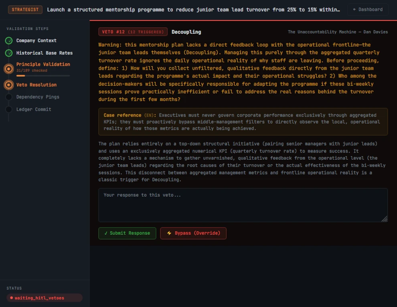The image size is (397, 307).
Task: Click the Decoupling veto title
Action: pyautogui.click(x=186, y=32)
